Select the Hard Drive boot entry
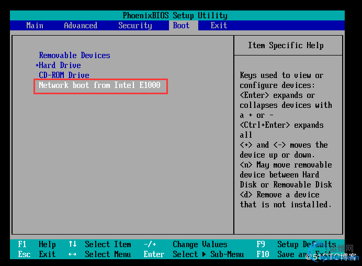 tap(60, 65)
